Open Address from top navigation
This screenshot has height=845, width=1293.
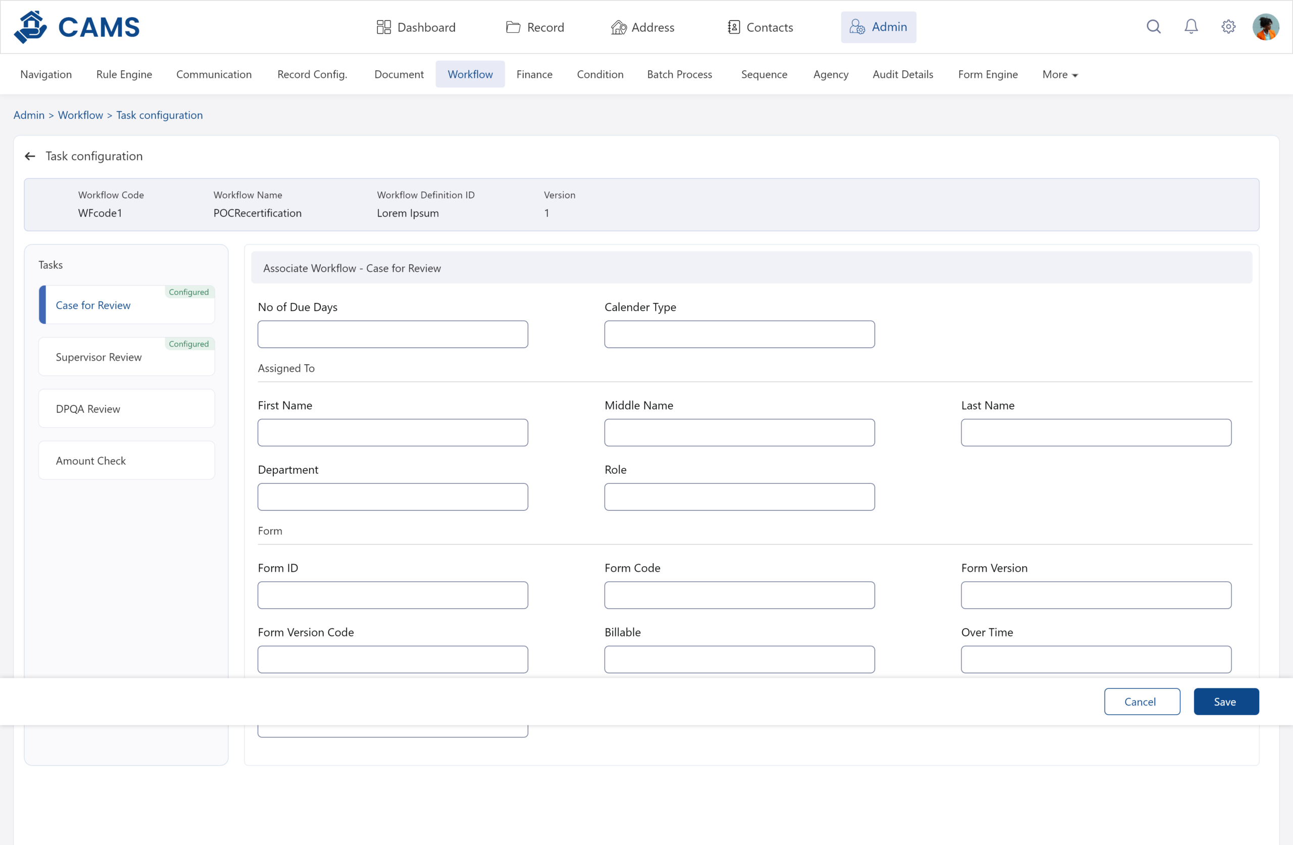click(642, 27)
